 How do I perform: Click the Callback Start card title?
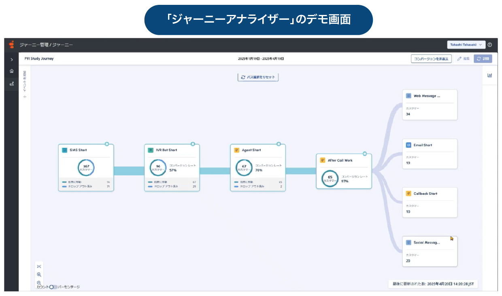(425, 194)
